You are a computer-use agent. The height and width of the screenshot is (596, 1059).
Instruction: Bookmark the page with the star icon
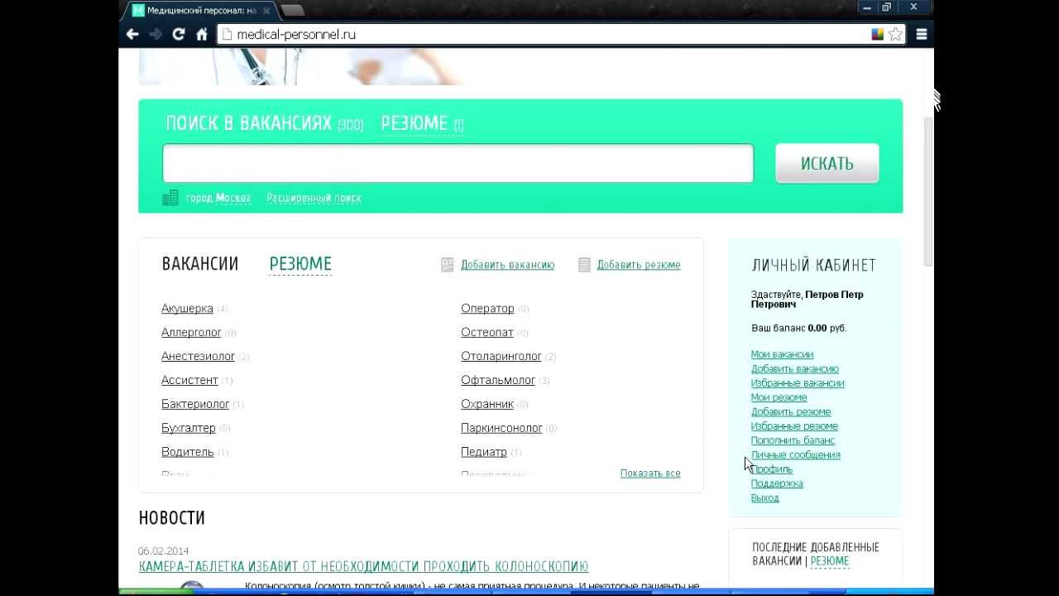(x=895, y=34)
